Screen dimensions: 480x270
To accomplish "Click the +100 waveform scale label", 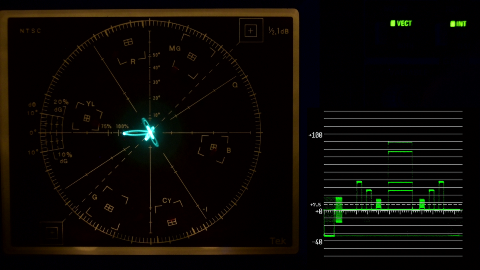I will point(315,135).
